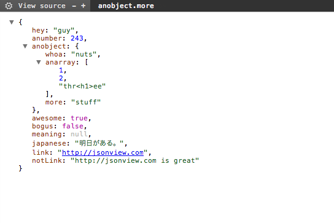Select the "guy" string value
Image resolution: width=334 pixels, height=223 pixels.
coord(64,30)
